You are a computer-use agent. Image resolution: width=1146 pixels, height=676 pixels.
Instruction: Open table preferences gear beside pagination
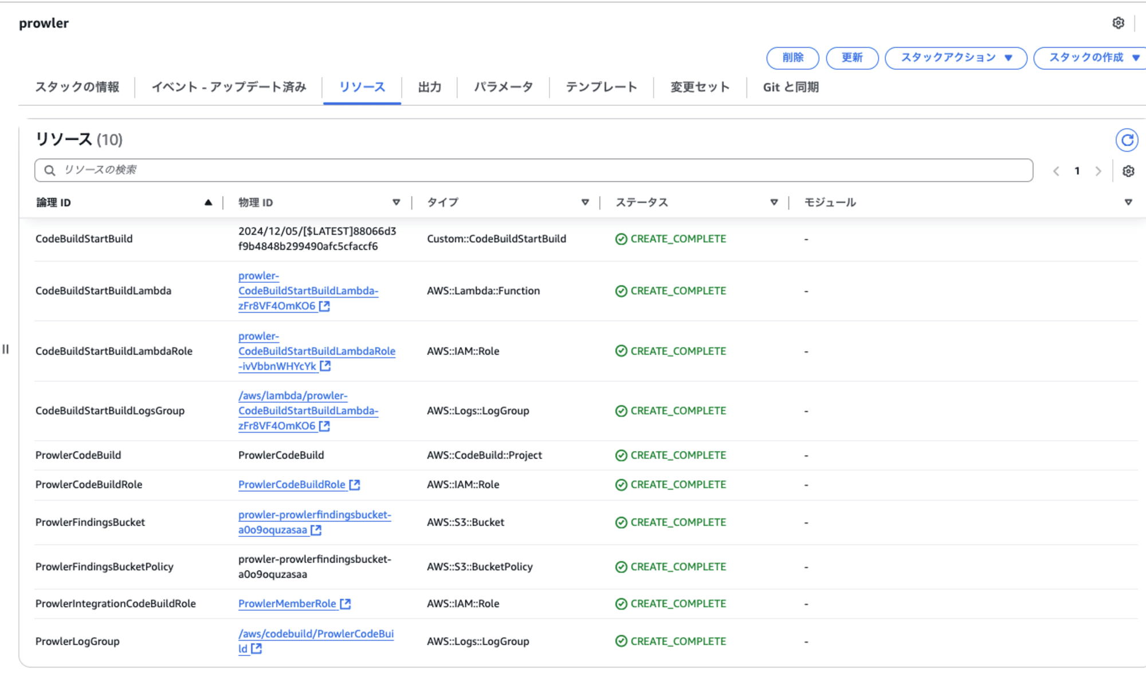click(1128, 171)
